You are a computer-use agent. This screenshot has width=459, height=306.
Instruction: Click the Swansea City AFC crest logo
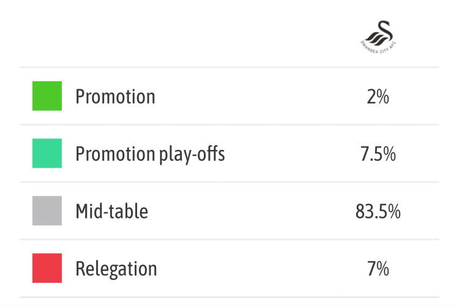tap(378, 34)
